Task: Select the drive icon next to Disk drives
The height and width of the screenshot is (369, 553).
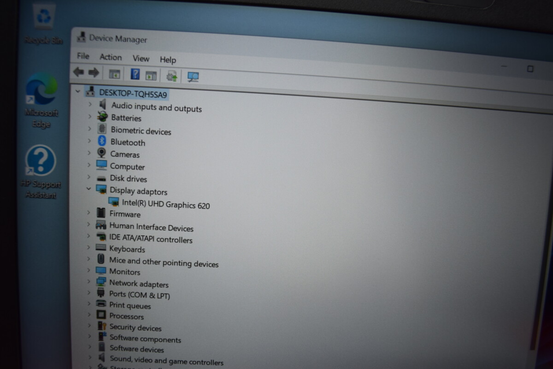Action: click(x=101, y=178)
